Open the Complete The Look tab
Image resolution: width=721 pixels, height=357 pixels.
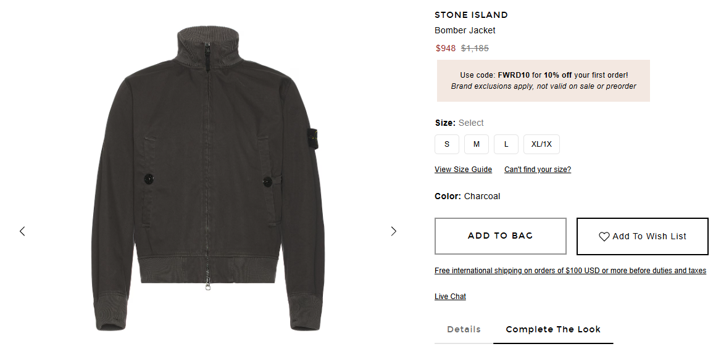click(552, 329)
